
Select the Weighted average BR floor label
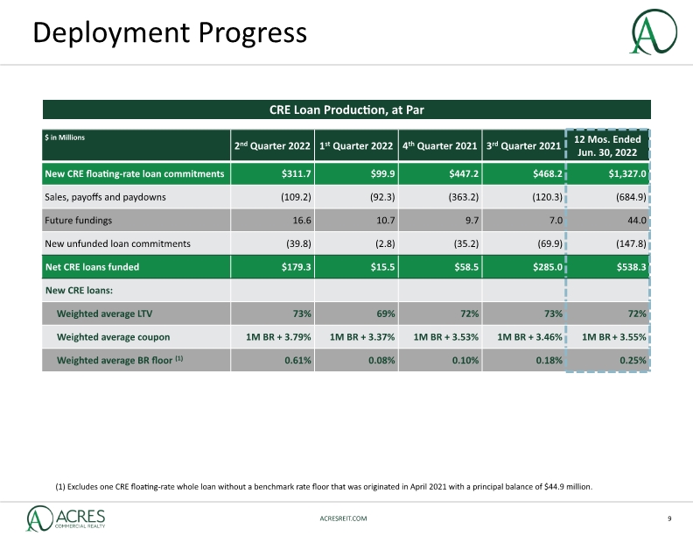[x=120, y=361]
